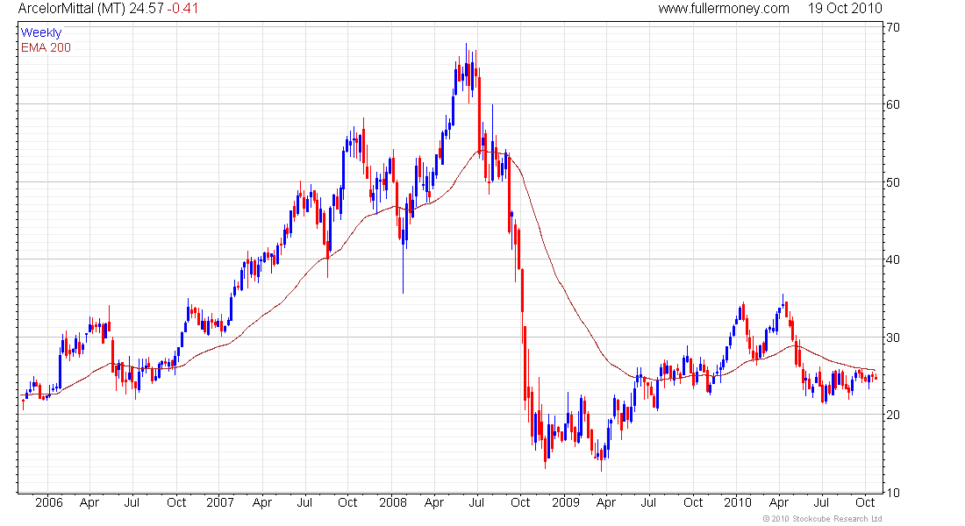
Task: Click the Jul label between 2008 and 2009
Action: tap(476, 502)
